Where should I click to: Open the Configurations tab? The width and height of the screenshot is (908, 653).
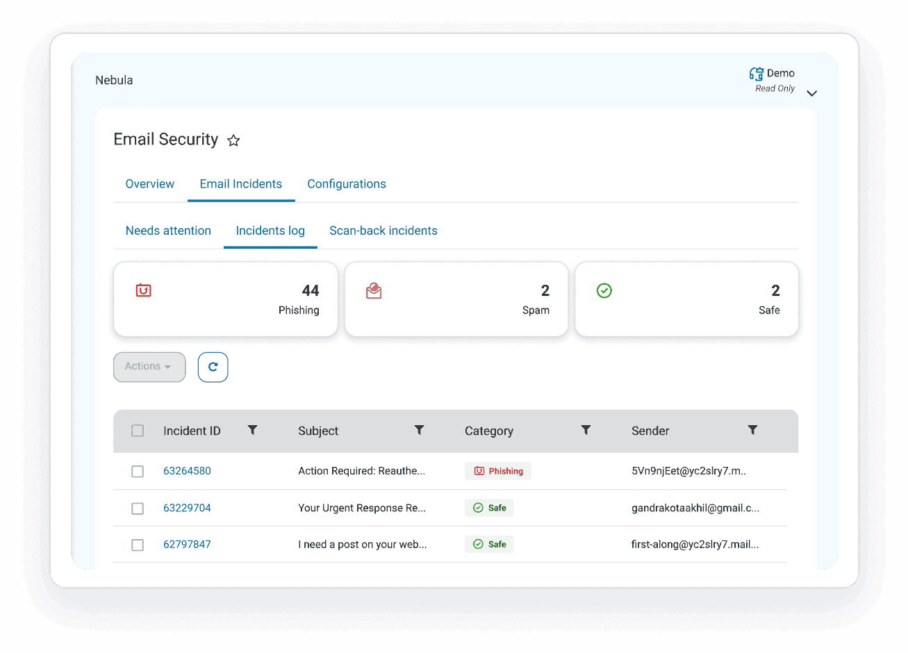347,184
